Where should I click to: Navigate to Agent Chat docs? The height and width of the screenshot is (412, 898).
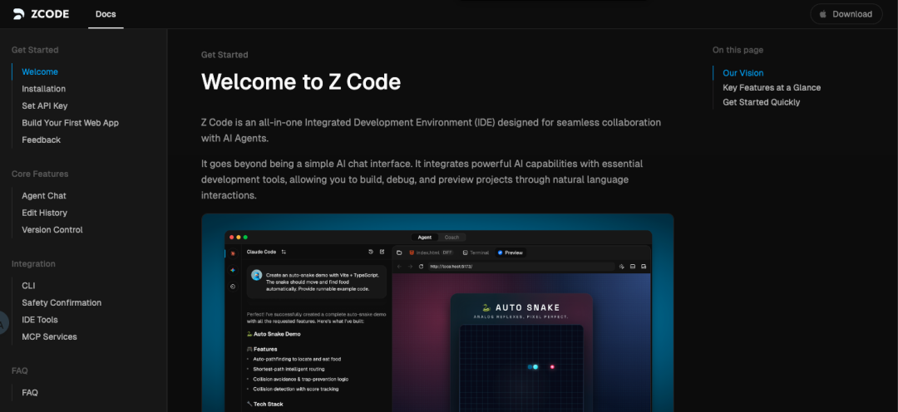point(44,196)
